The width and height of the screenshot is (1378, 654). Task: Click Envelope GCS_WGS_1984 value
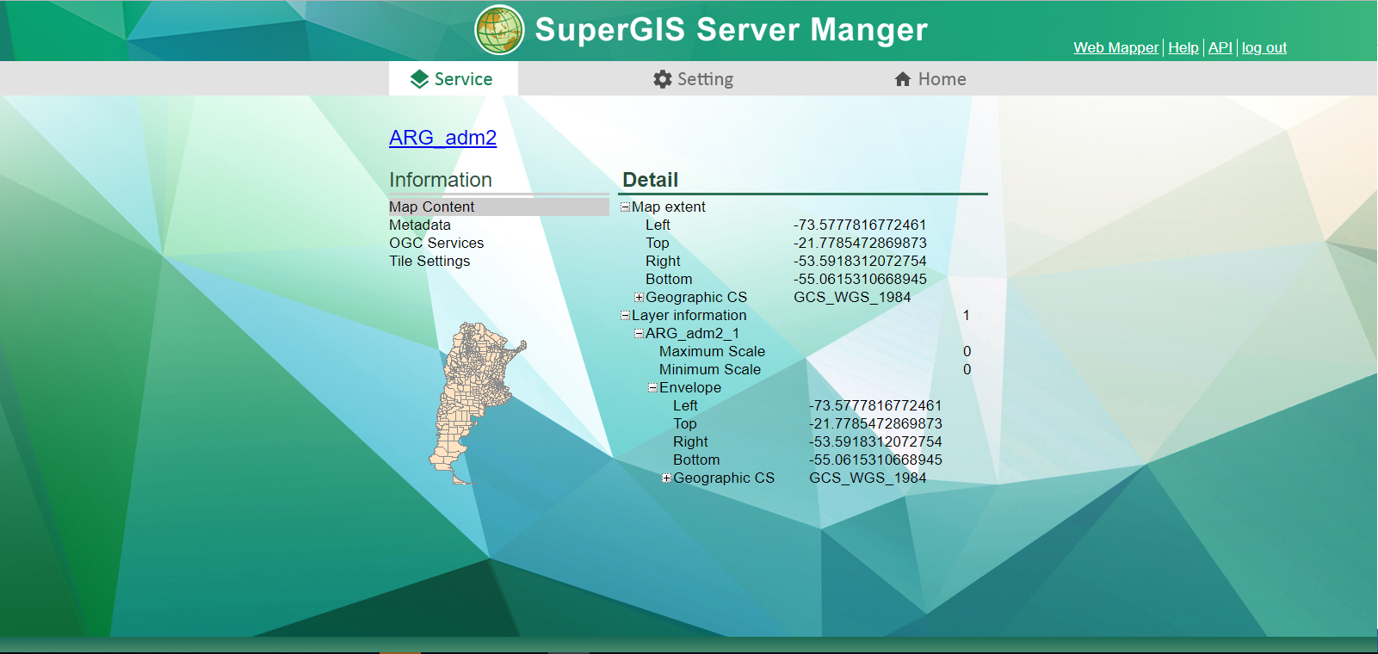point(868,478)
